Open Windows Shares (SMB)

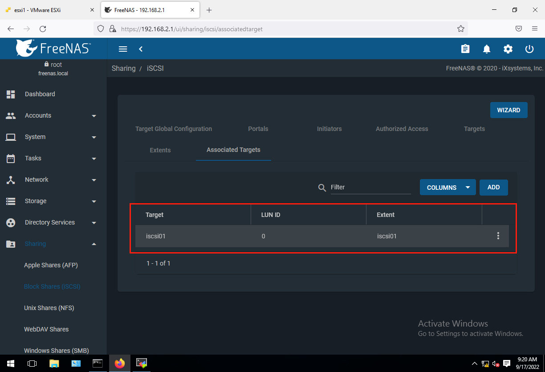[57, 351]
